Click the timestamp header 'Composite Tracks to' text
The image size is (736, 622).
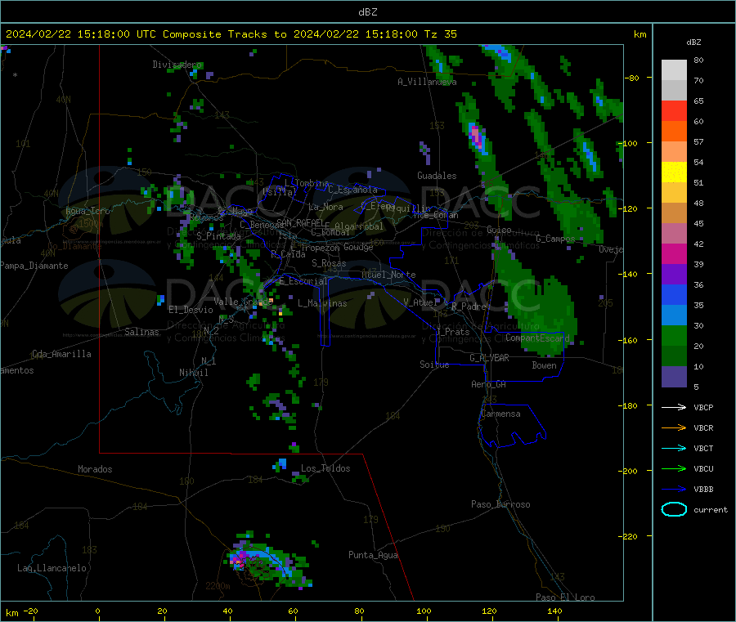(x=224, y=34)
